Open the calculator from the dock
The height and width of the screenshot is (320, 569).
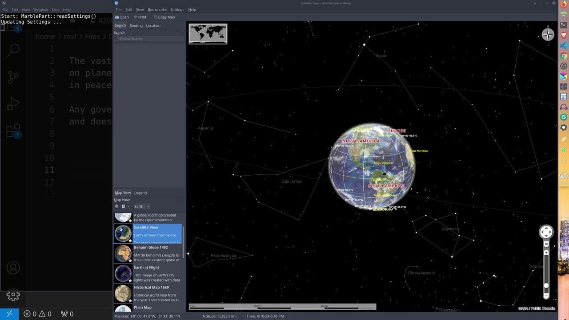point(564,97)
